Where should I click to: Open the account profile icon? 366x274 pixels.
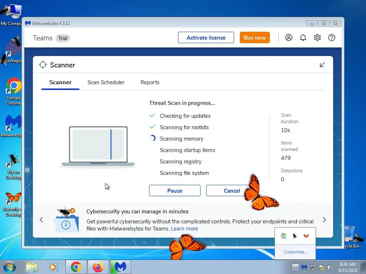click(288, 37)
